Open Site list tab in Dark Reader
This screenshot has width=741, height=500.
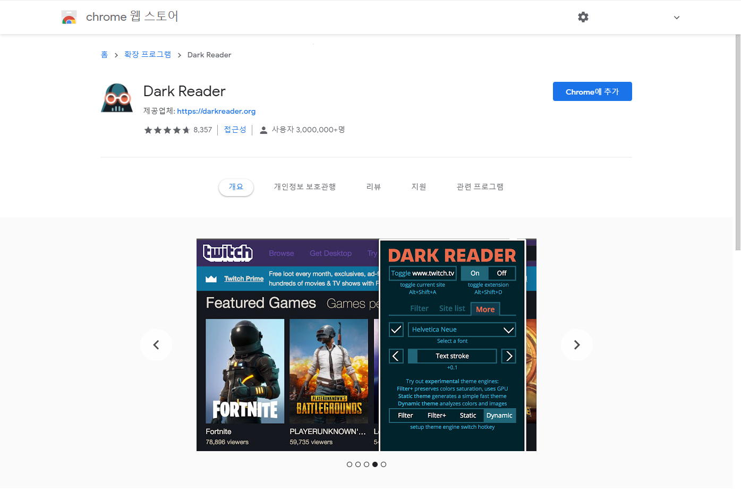click(452, 308)
